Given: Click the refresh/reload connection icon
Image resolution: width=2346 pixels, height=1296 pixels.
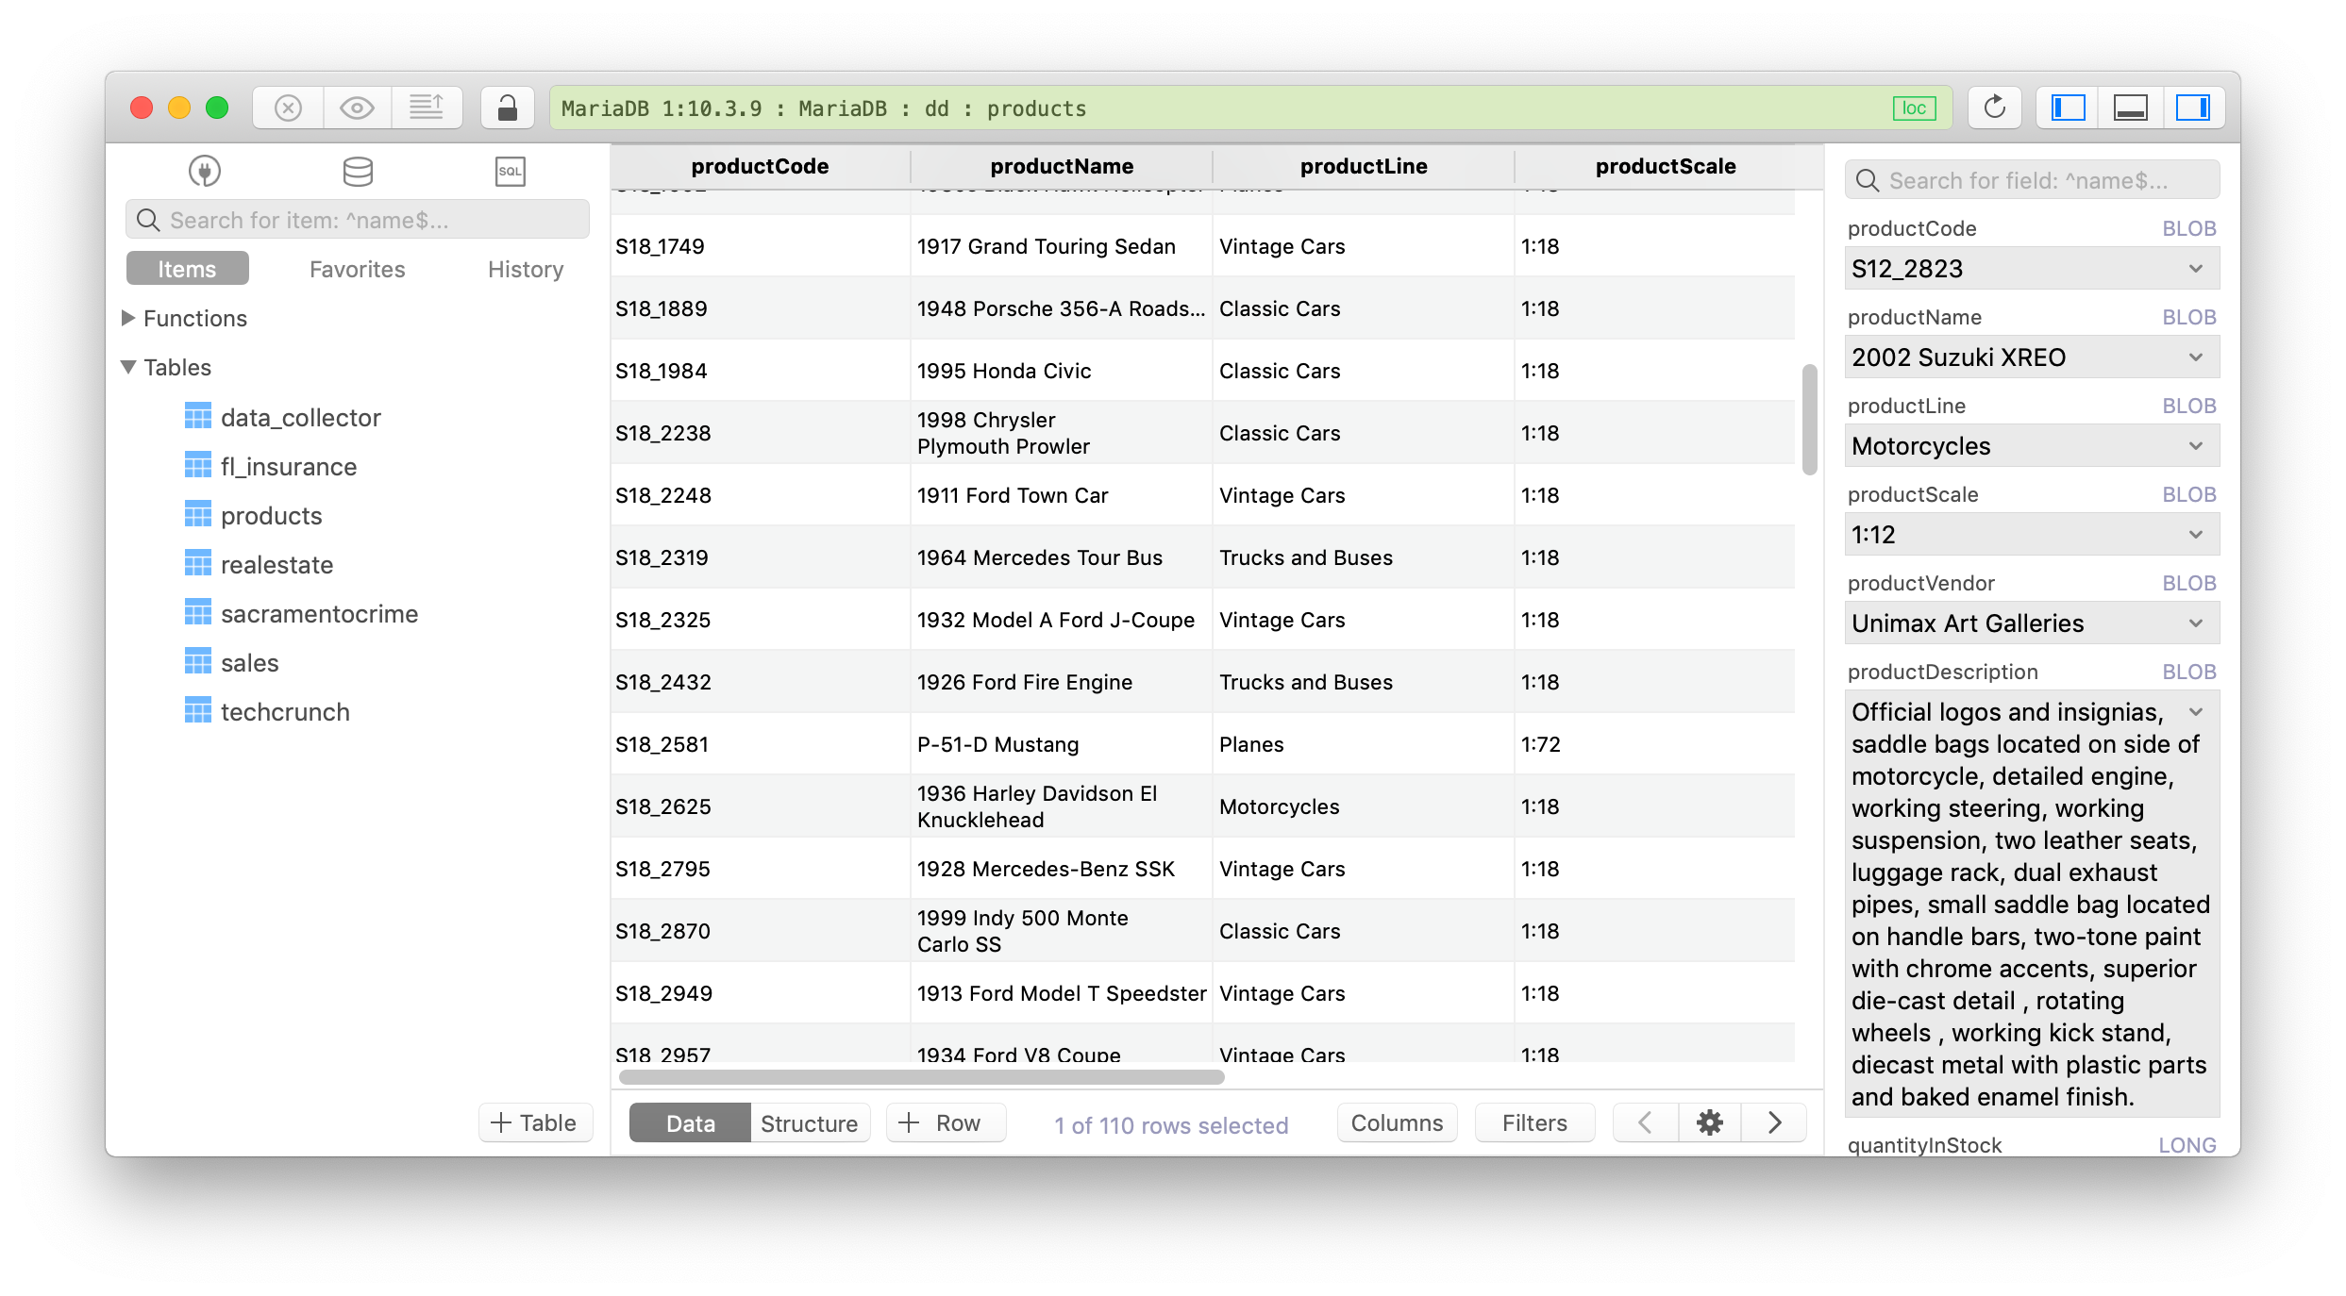Looking at the screenshot, I should [x=1995, y=107].
